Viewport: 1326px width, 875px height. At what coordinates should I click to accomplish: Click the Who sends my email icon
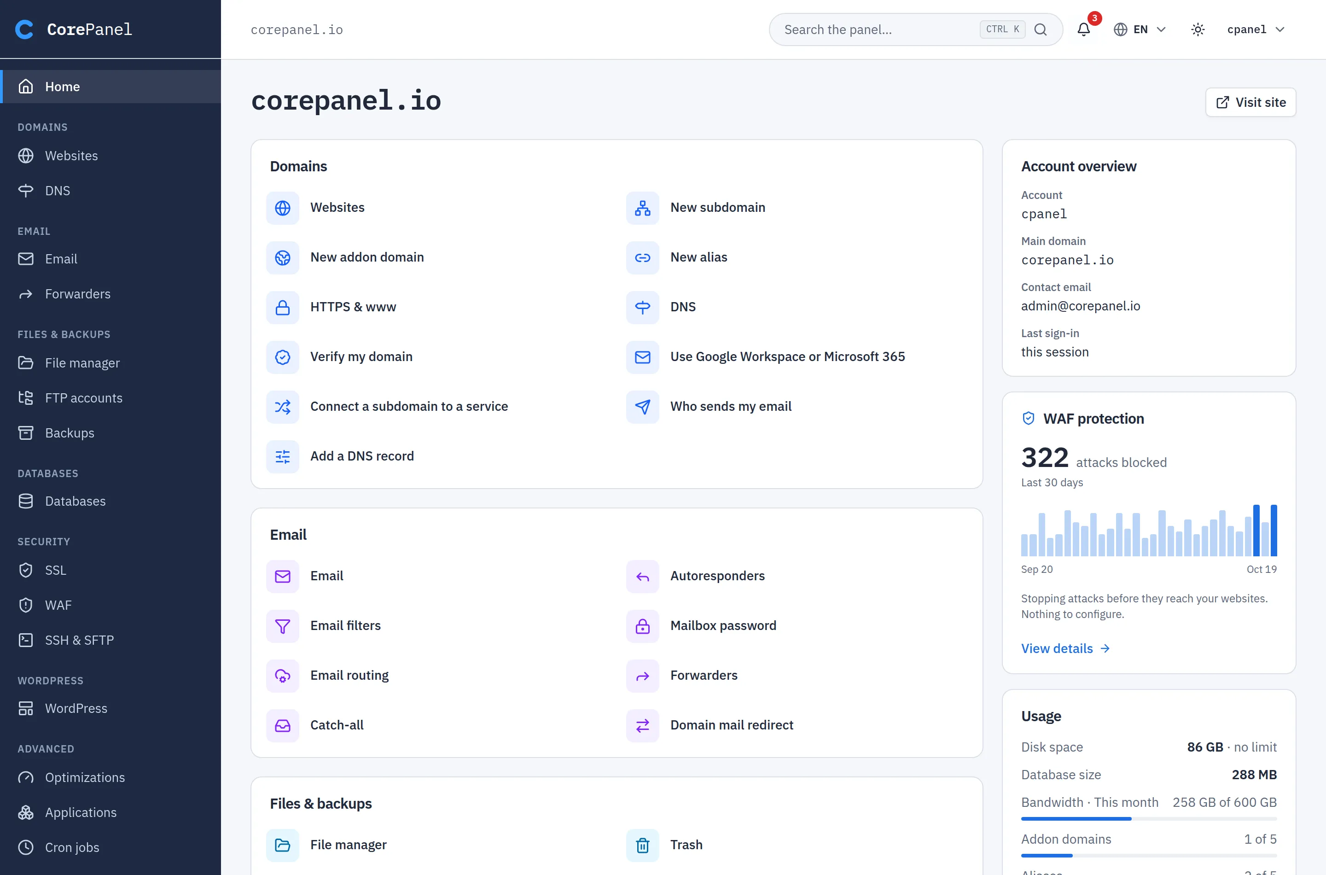point(643,406)
